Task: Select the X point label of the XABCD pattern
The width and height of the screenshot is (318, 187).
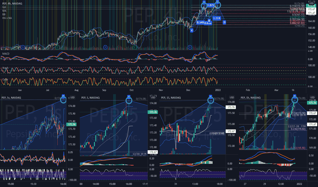Action: point(192,30)
